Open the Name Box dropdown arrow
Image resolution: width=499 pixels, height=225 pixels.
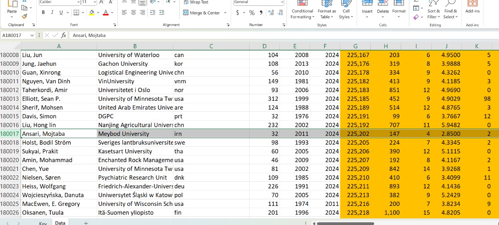pyautogui.click(x=32, y=35)
